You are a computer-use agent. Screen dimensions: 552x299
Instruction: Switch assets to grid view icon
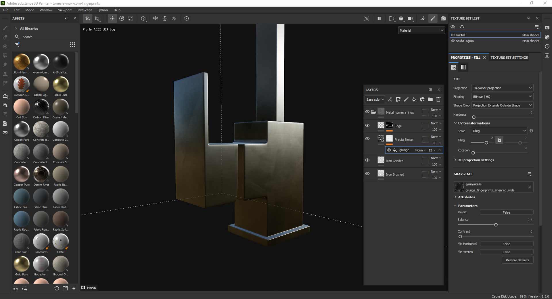tap(72, 45)
